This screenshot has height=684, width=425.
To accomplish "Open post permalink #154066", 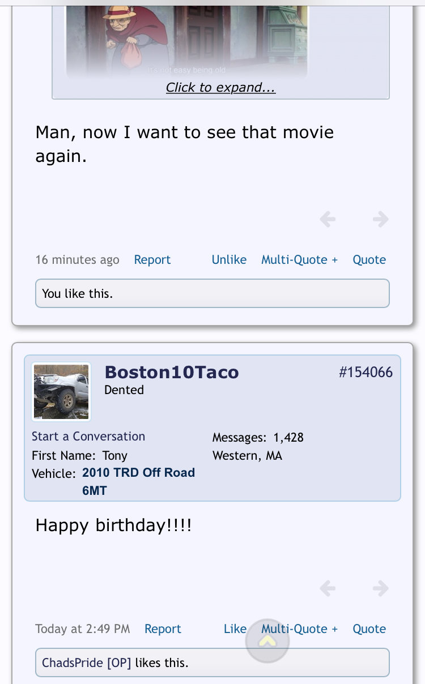I will pos(365,372).
